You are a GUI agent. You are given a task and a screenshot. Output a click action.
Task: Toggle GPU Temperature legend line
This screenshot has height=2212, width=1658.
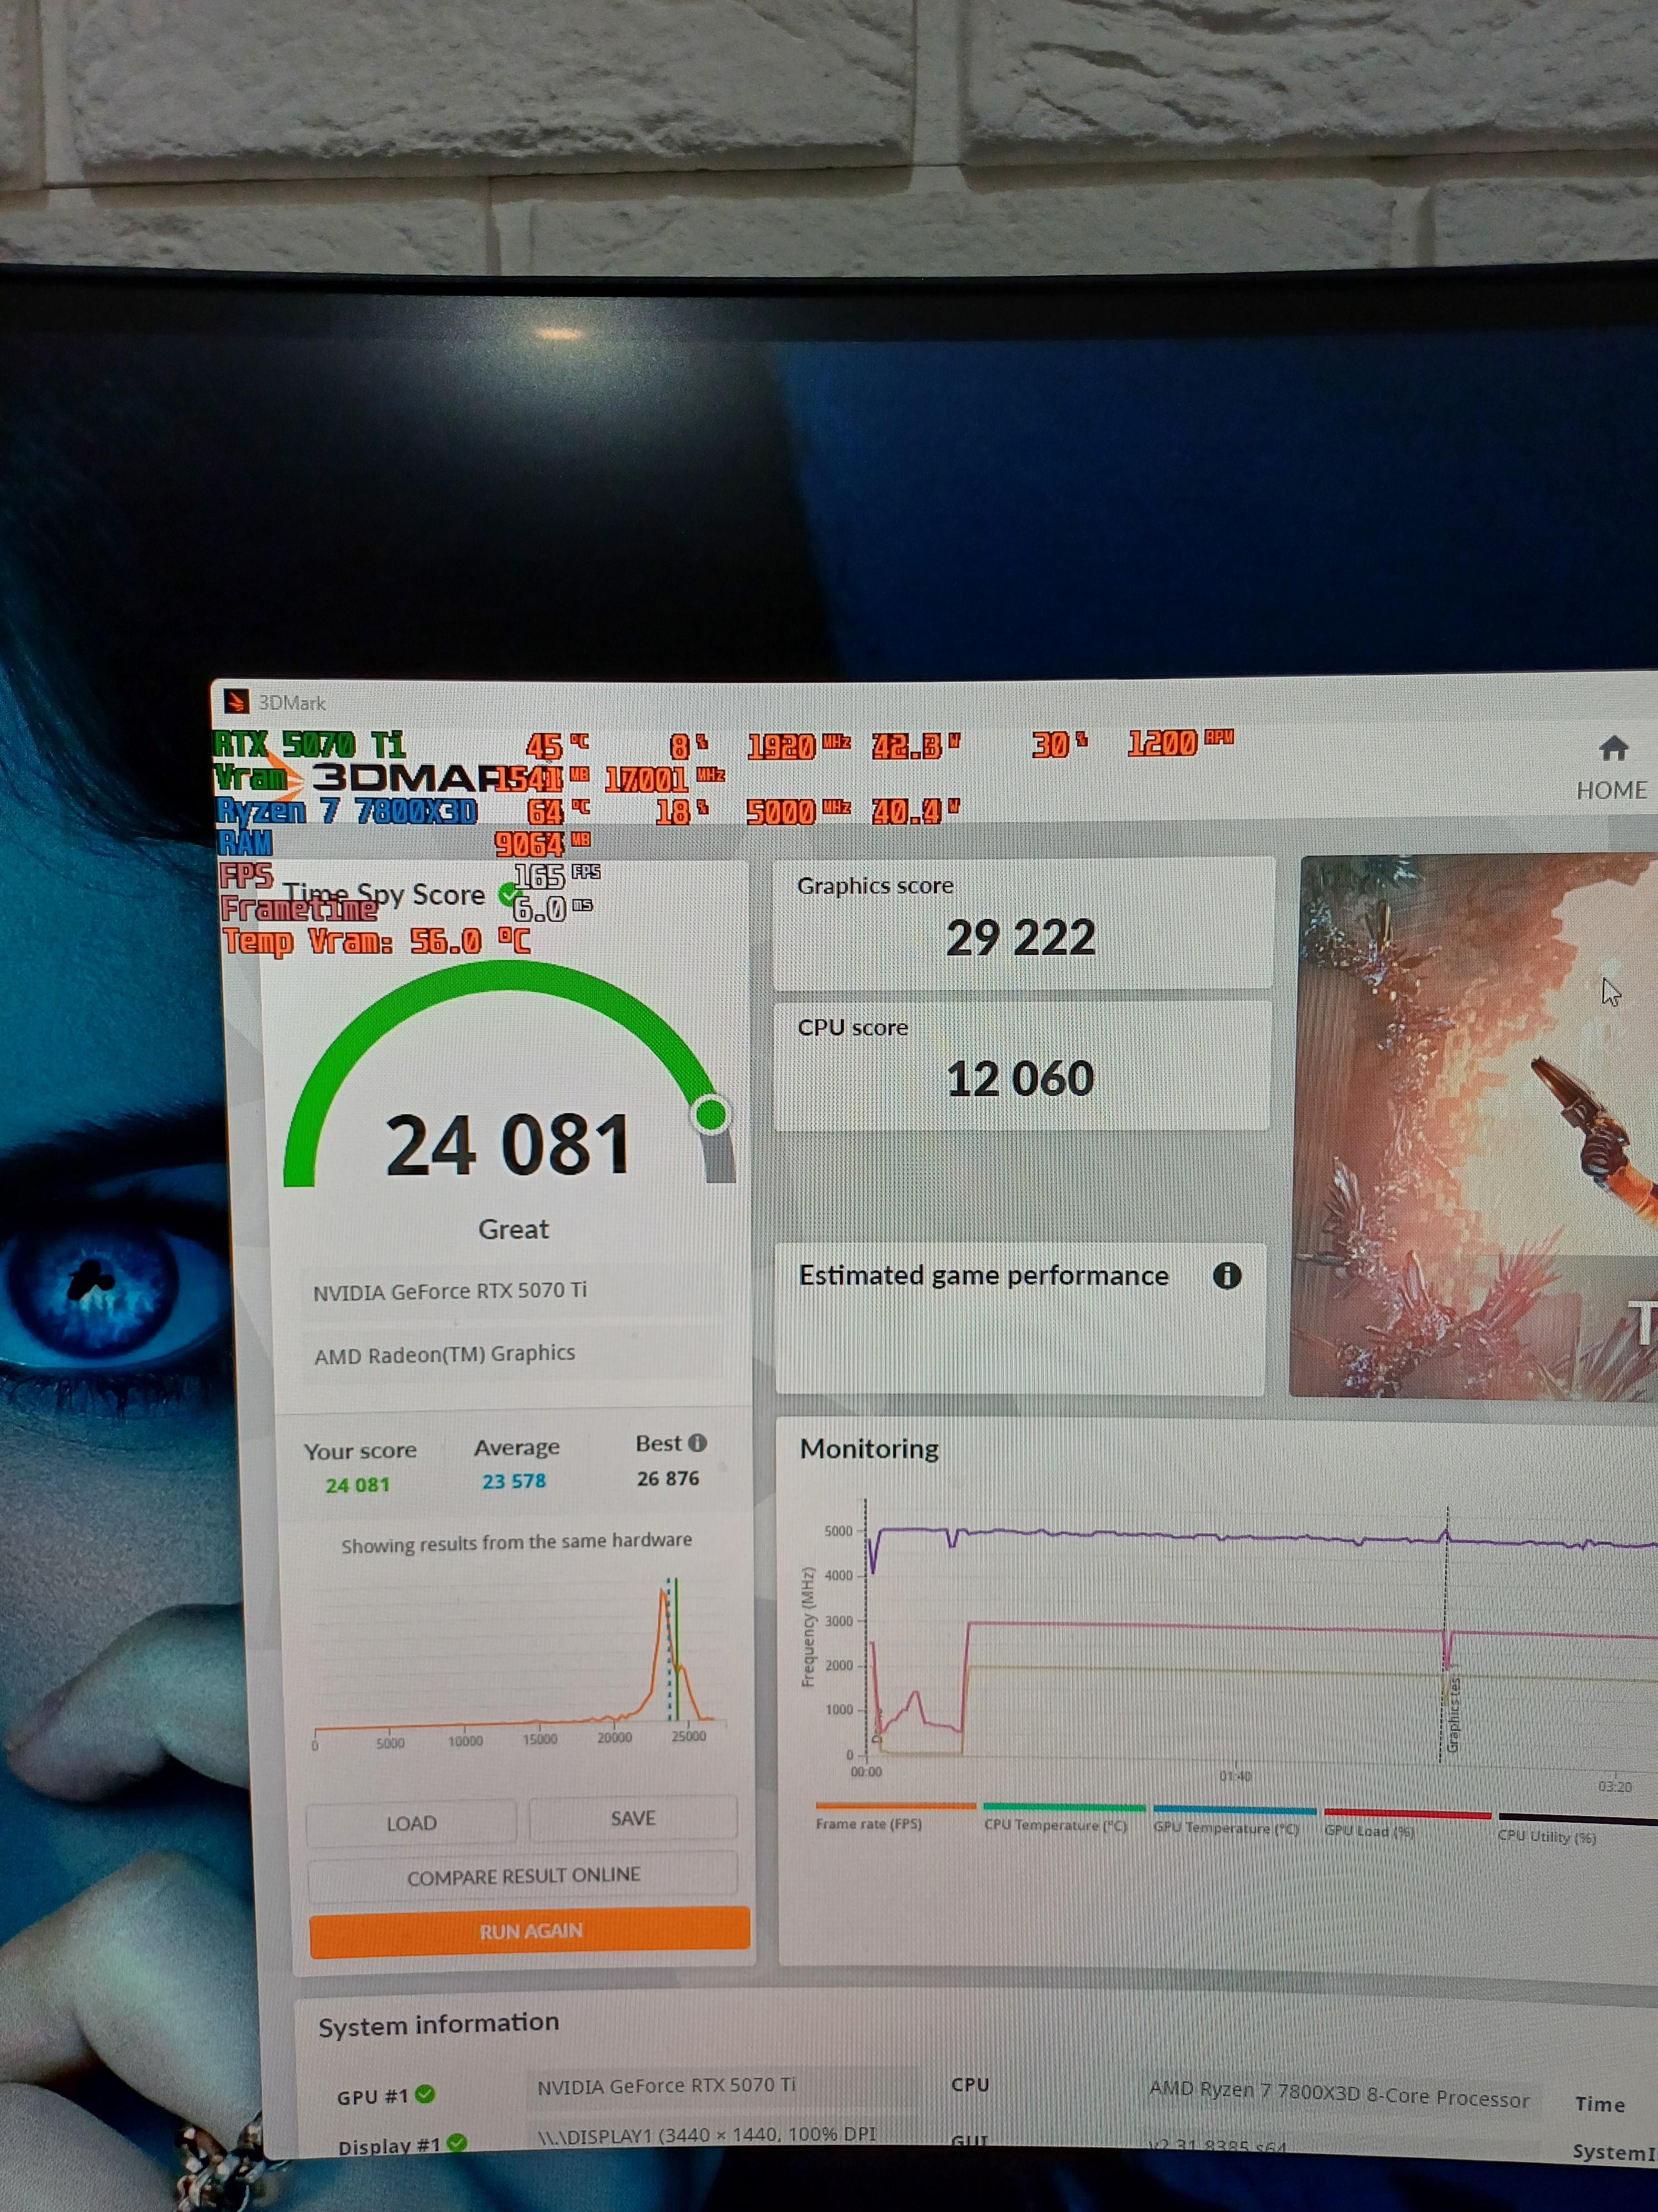1226,1828
